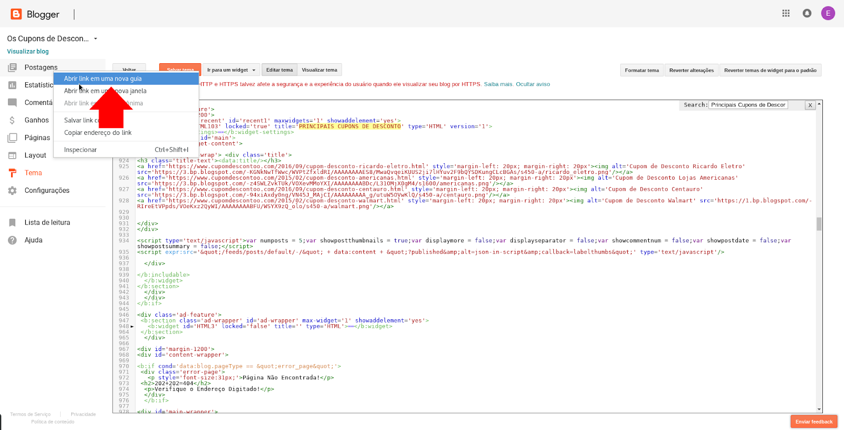Click the scrollbar up arrow

[819, 104]
